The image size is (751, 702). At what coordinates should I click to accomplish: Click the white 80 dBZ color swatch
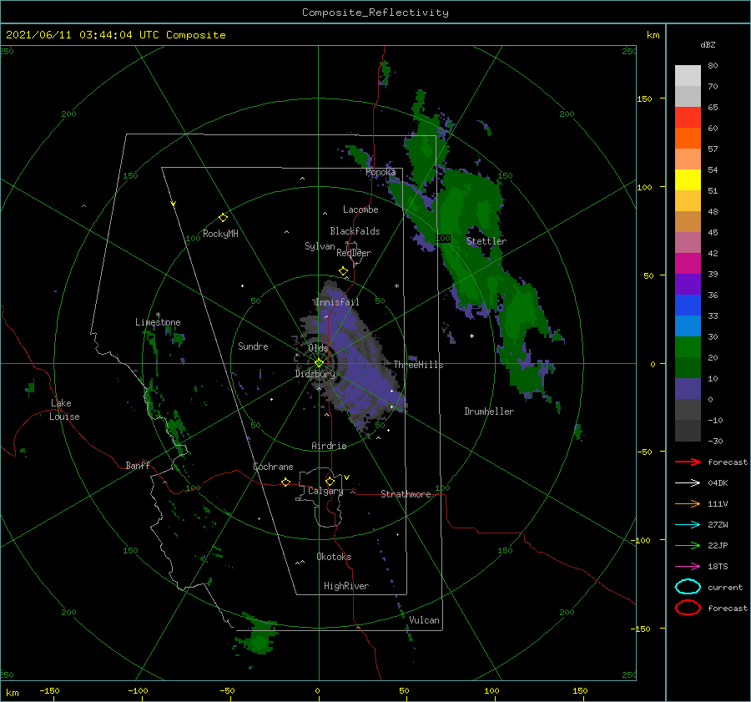688,75
